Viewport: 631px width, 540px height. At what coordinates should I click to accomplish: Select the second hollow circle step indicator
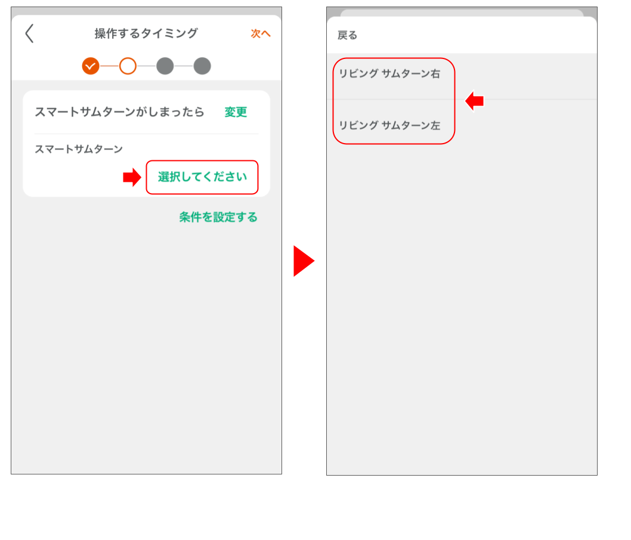coord(128,66)
